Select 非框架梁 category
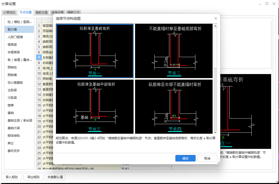 coord(19,52)
